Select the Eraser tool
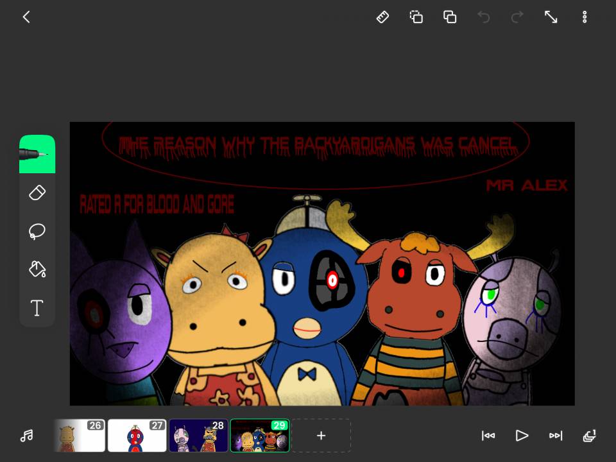Image resolution: width=616 pixels, height=462 pixels. (x=37, y=193)
